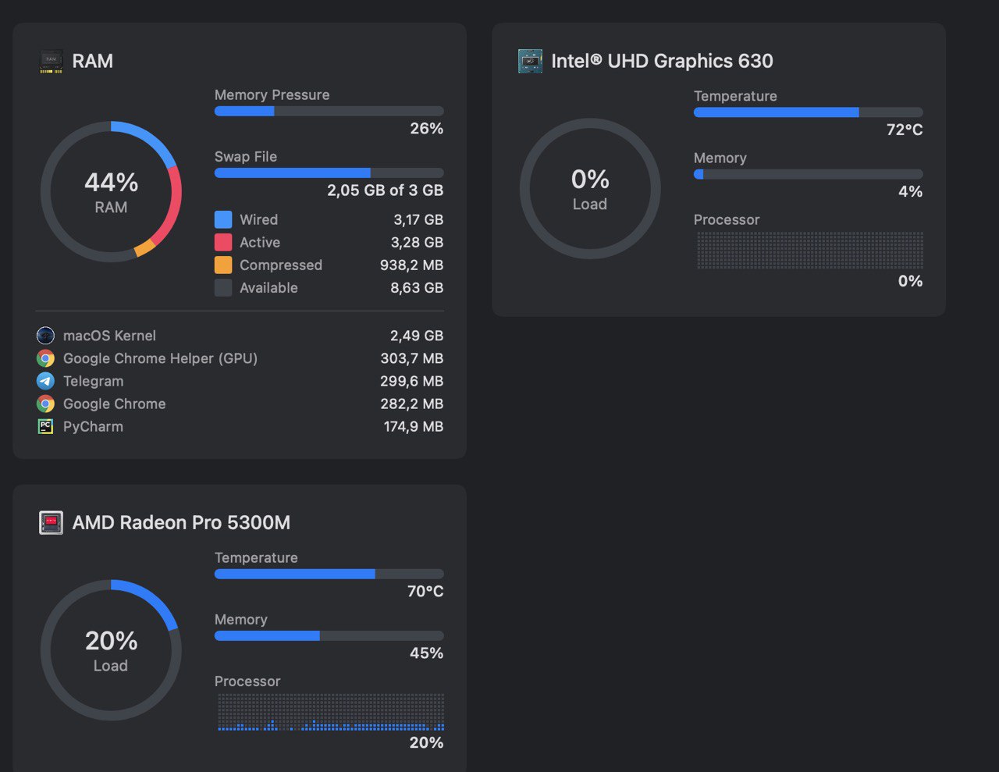Viewport: 999px width, 772px height.
Task: Click the Intel® UHD Graphics 630 title
Action: coord(662,61)
